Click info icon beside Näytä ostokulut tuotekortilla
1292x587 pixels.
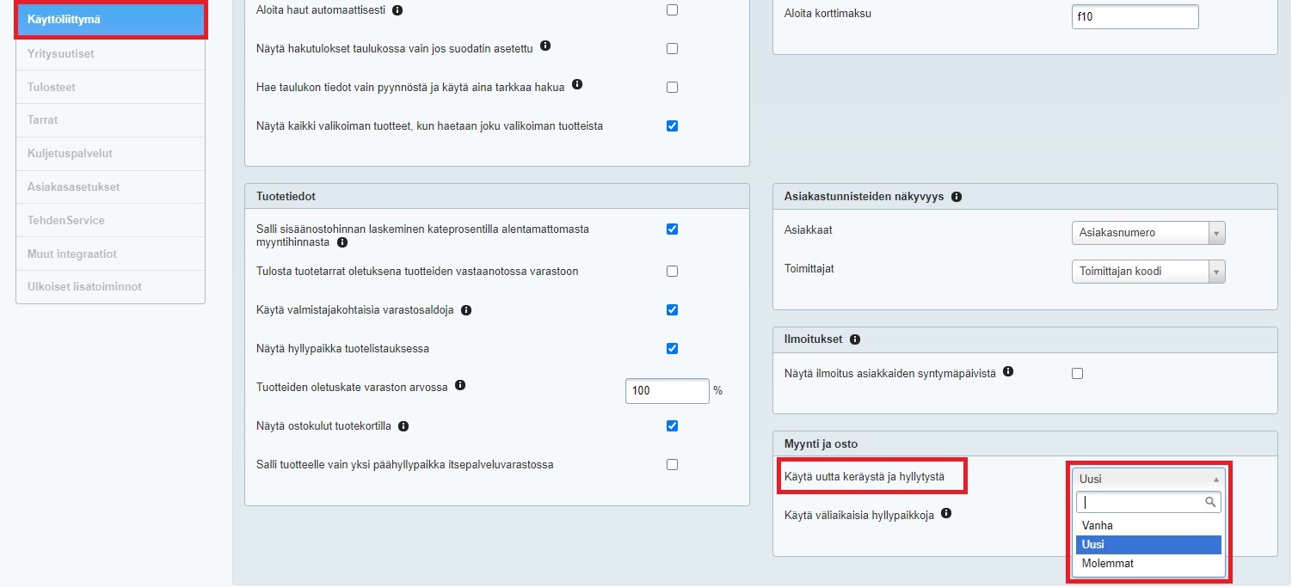(403, 425)
